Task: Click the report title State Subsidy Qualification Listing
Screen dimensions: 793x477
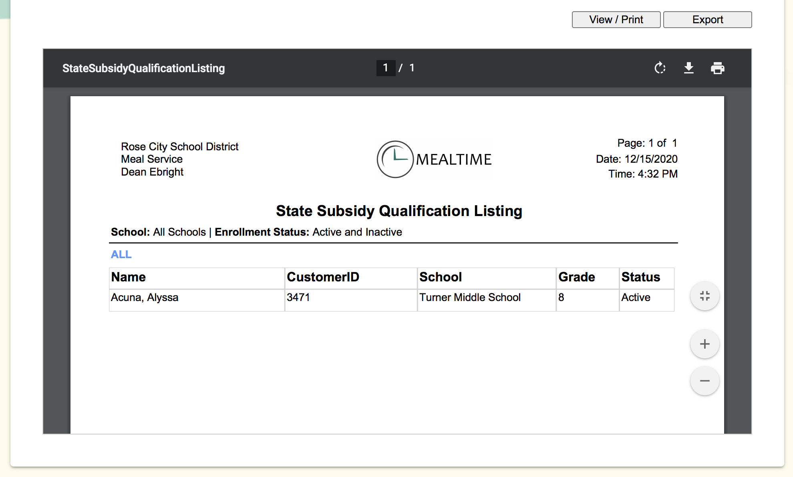Action: [x=399, y=211]
